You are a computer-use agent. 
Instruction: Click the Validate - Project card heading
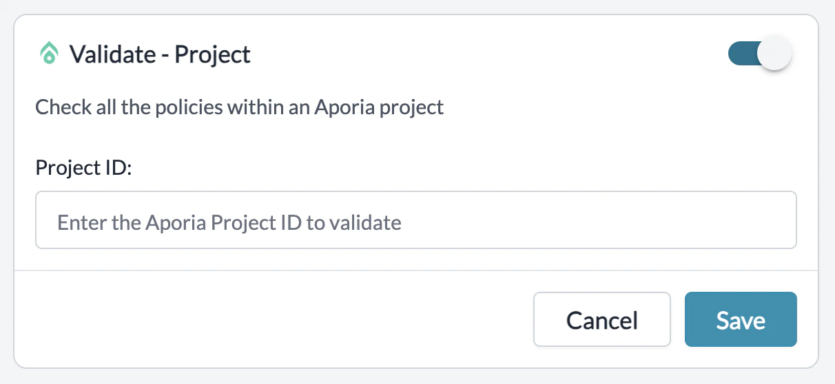[x=160, y=54]
